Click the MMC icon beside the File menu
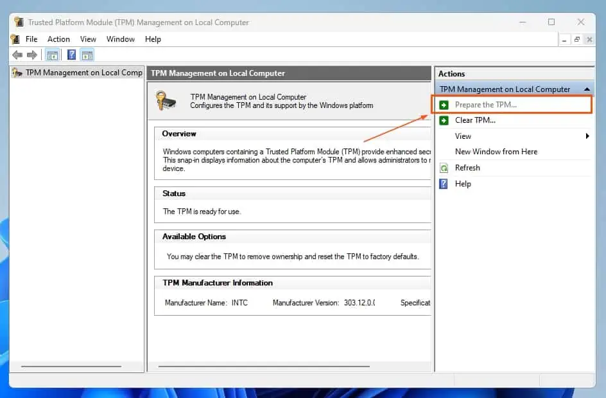606x398 pixels. 15,39
